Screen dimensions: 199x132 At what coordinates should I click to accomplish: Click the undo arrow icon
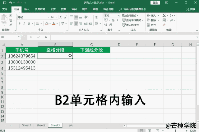10,2
